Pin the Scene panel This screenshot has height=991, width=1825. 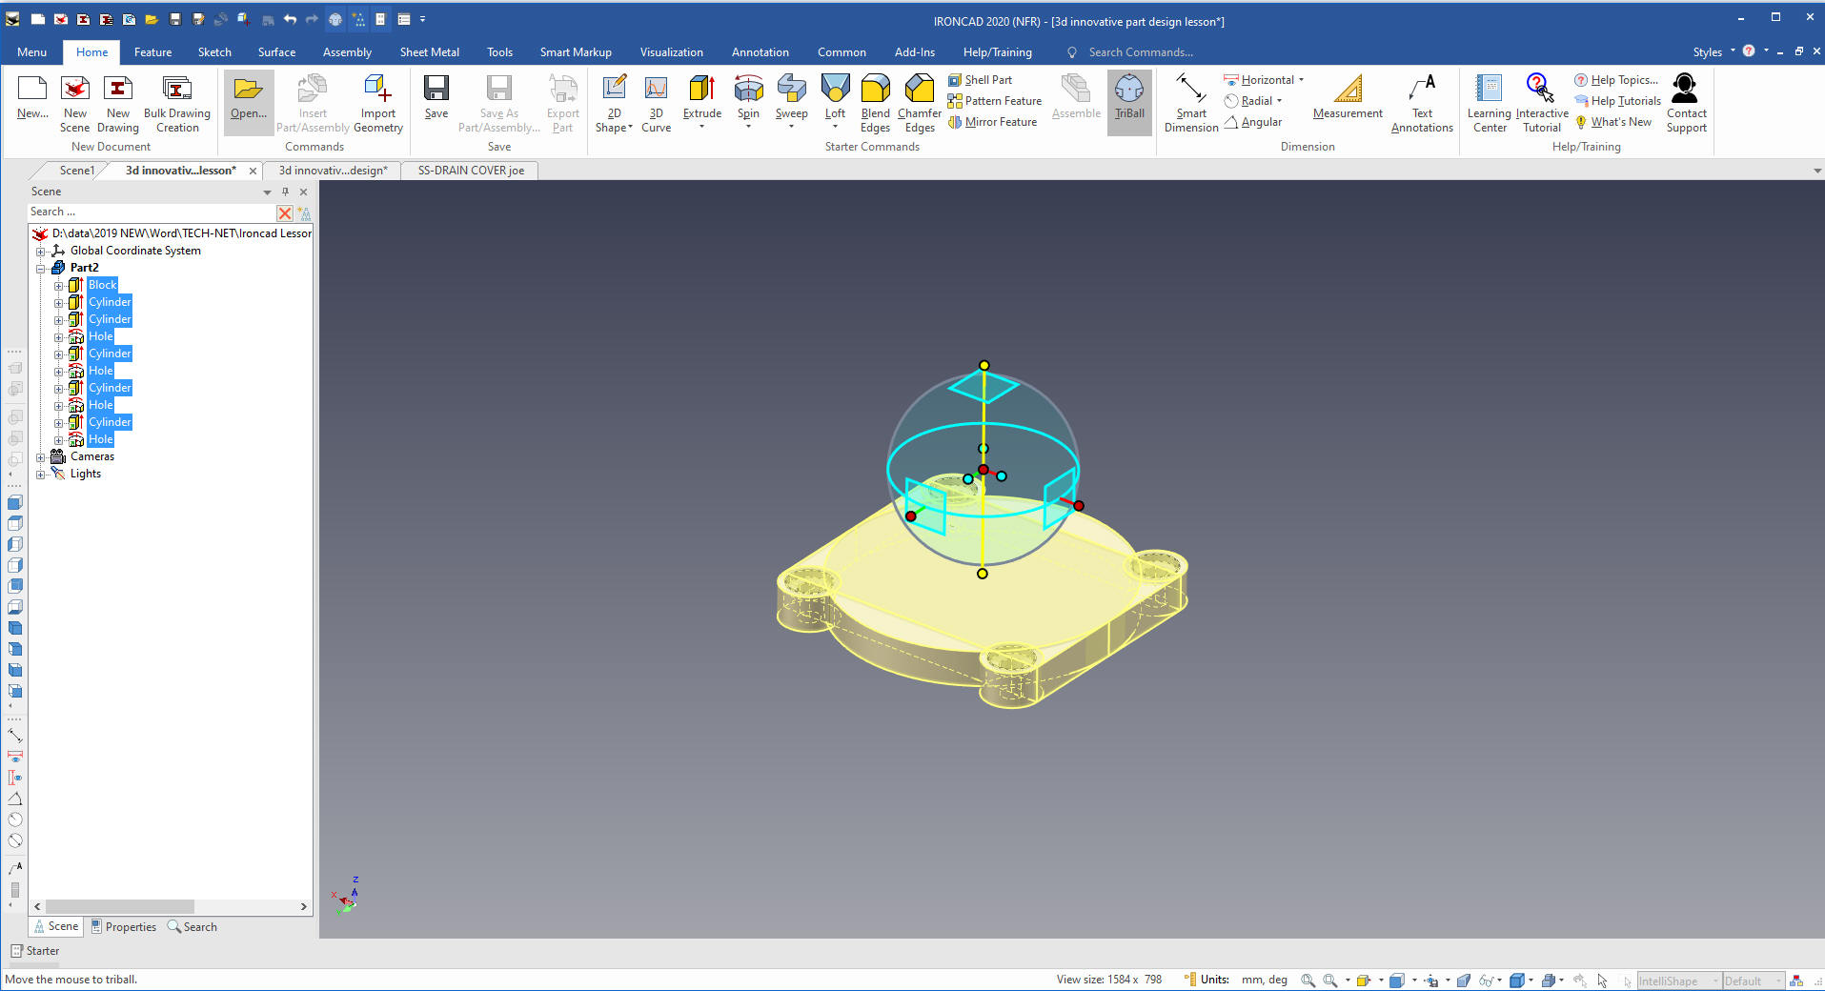tap(285, 192)
